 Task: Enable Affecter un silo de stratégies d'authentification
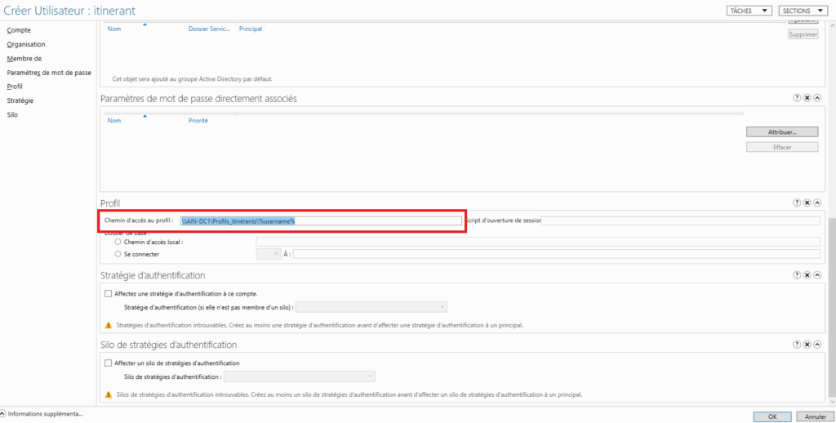click(x=109, y=363)
